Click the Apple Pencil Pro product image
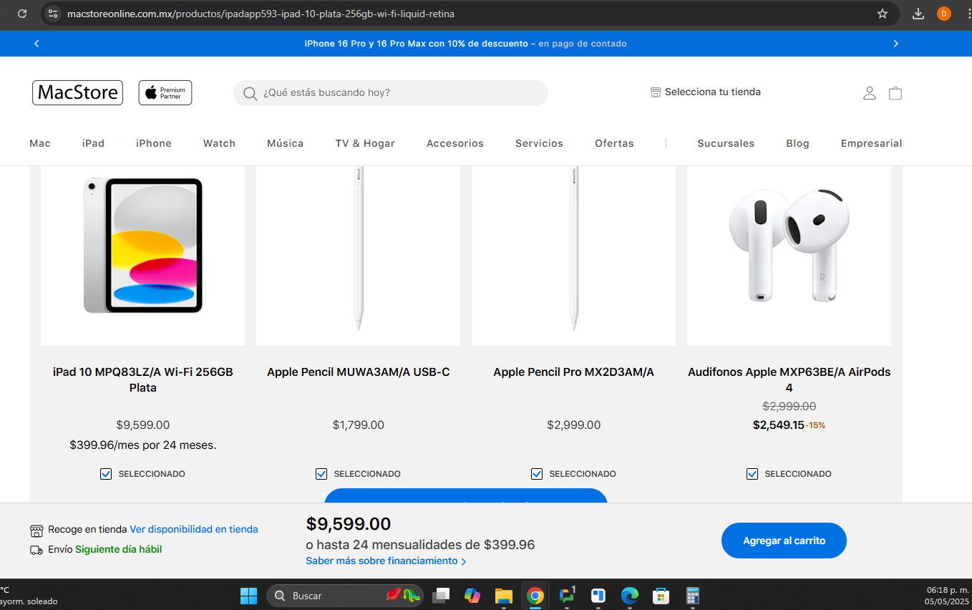972x610 pixels. (x=573, y=255)
